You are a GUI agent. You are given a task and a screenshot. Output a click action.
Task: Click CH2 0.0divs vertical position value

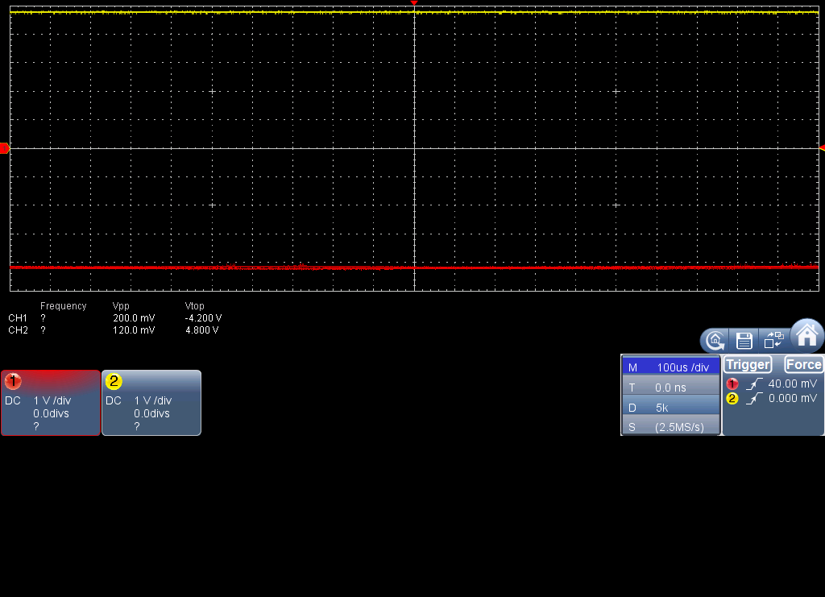point(151,413)
